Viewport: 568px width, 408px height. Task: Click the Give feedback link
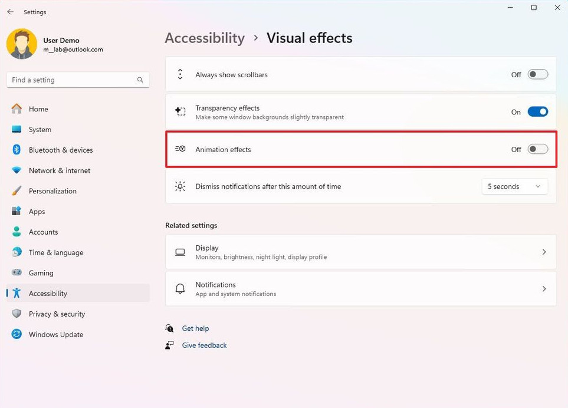(204, 346)
